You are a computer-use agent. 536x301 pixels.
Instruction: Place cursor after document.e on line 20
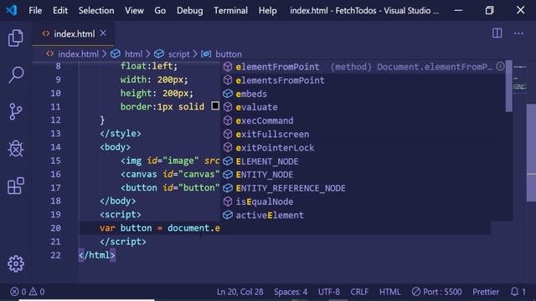point(220,227)
